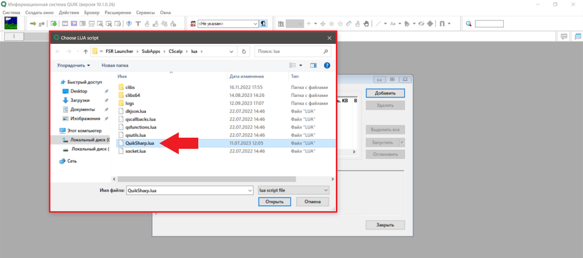The image size is (583, 258).
Task: Click Закрыть in the scripts window
Action: pos(385,225)
